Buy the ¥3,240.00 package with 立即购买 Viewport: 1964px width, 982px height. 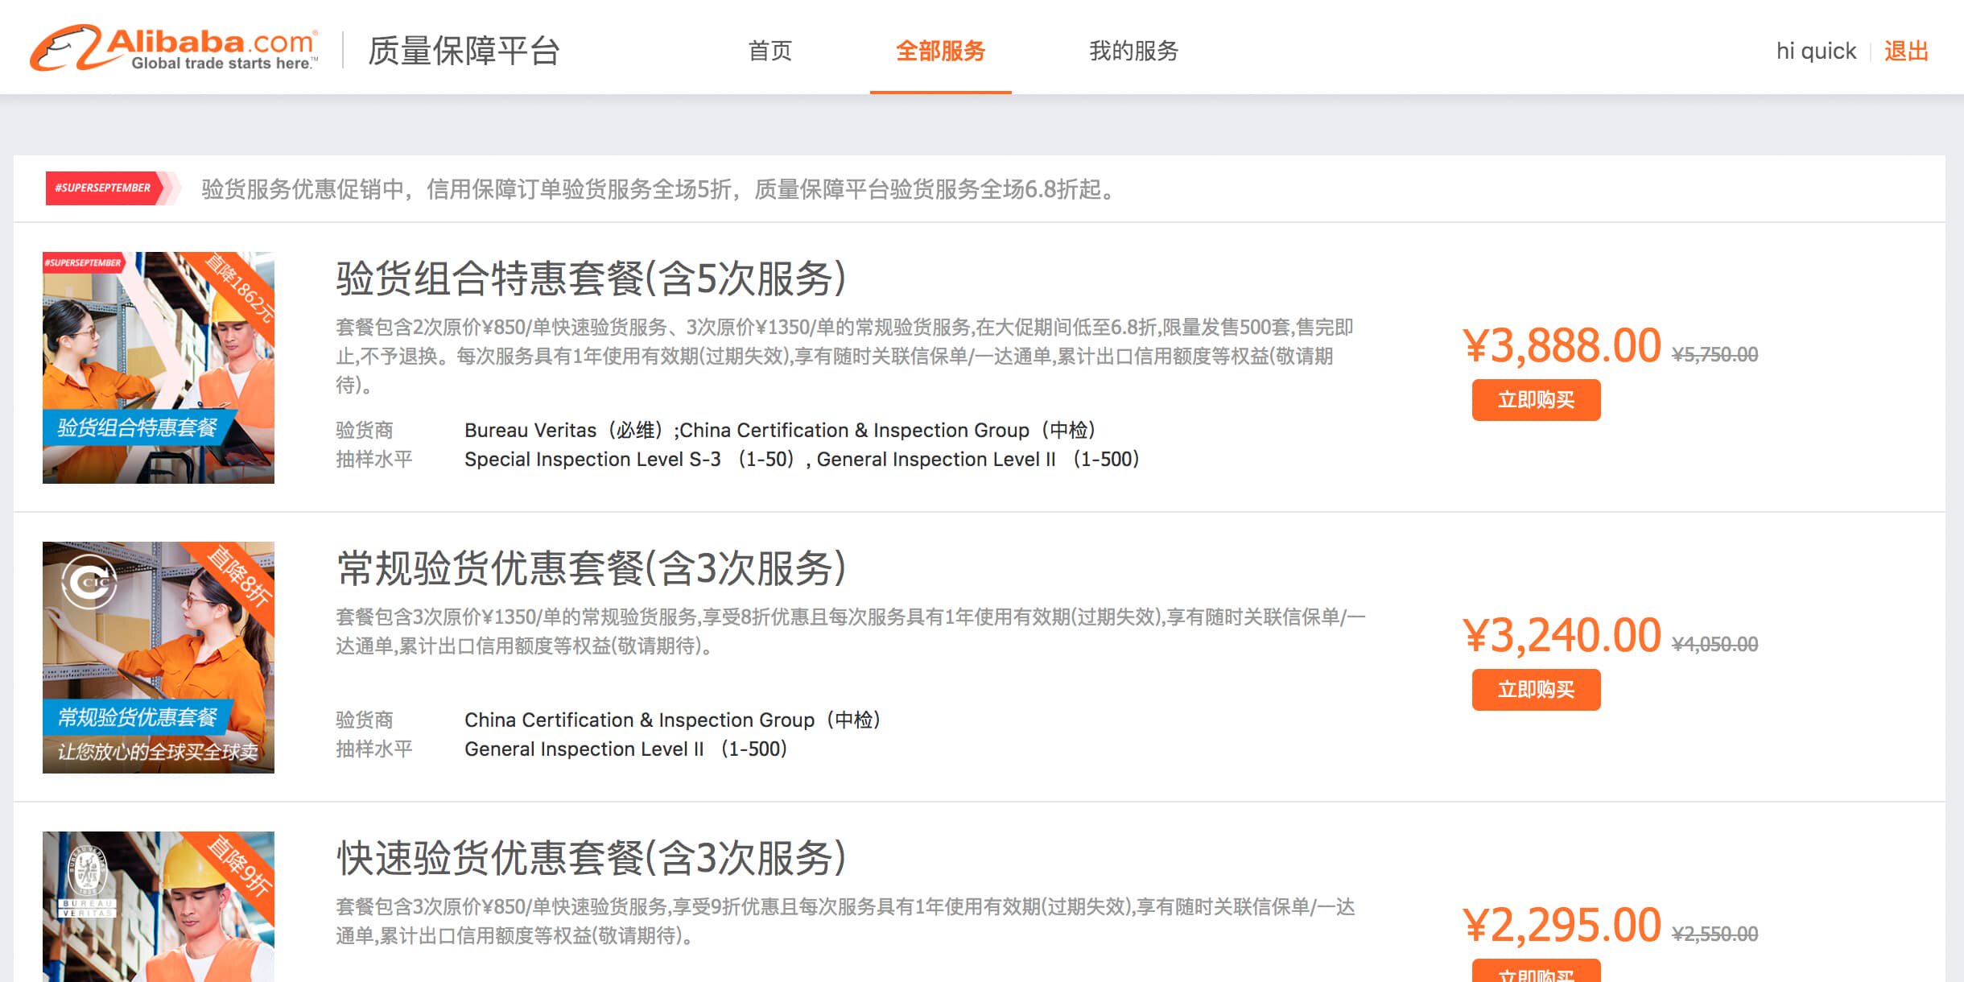coord(1536,690)
